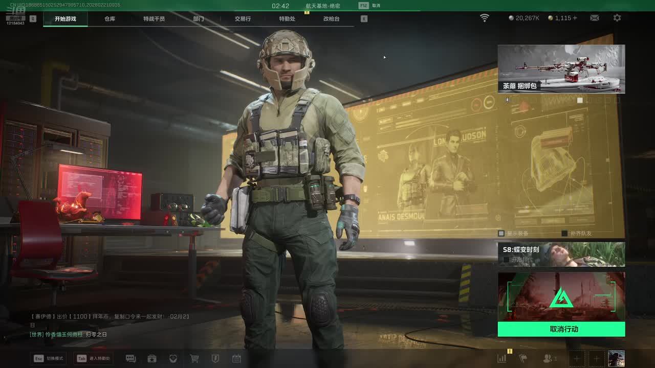Open the 荼蘼 捆绑包 weapon bundle banner
655x368 pixels.
point(561,69)
